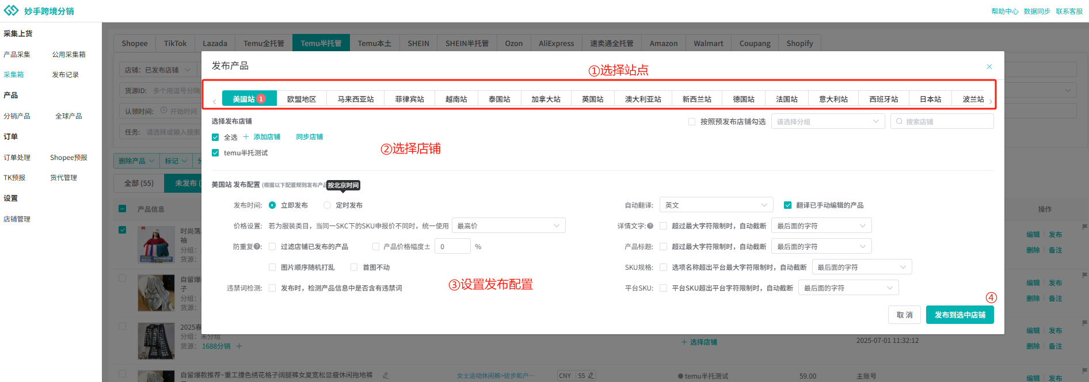Open 产品标题 最后面的字符 dropdown
Screen dimensions: 1089x382
[x=821, y=246]
